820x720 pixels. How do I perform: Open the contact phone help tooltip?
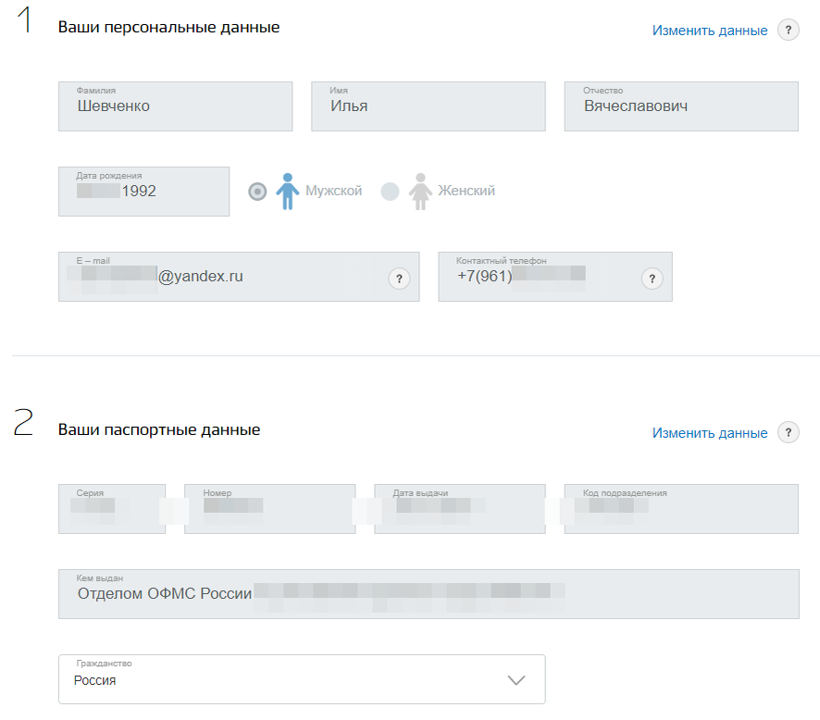click(x=652, y=279)
